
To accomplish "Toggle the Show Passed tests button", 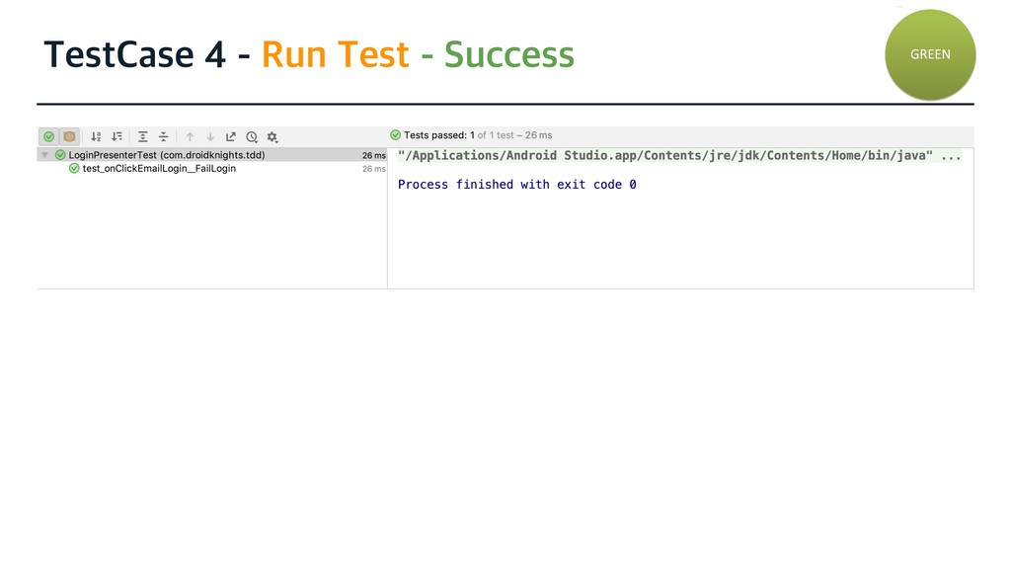I will pos(48,136).
